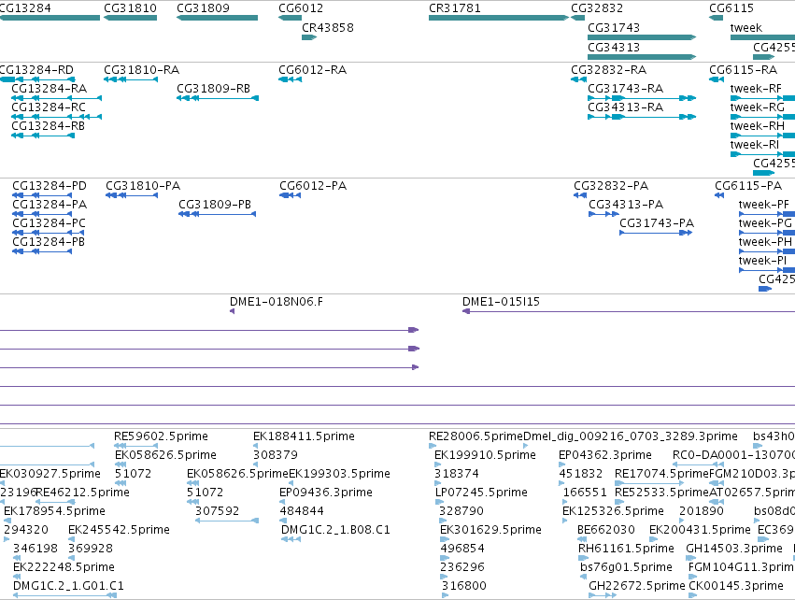
Task: Open protein CG13284-PA label
Action: (x=50, y=205)
